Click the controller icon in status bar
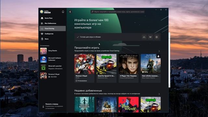This screenshot has width=208, height=117. coord(144,37)
